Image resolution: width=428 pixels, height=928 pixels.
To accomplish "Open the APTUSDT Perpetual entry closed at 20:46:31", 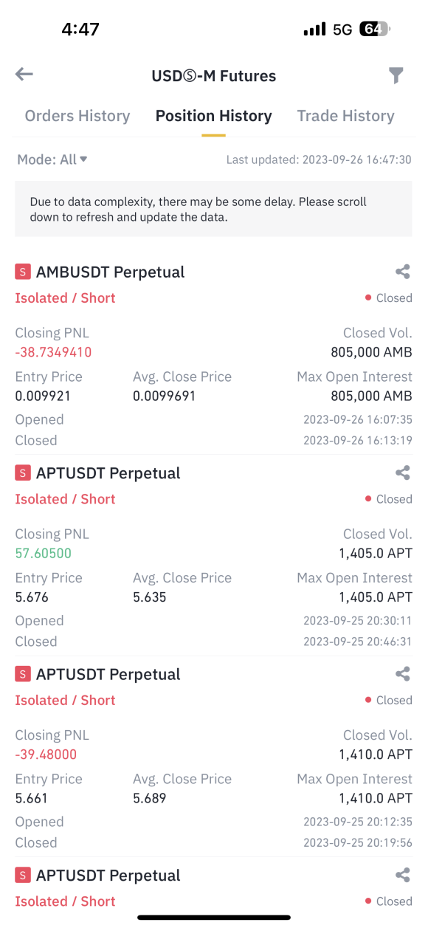I will click(x=108, y=473).
